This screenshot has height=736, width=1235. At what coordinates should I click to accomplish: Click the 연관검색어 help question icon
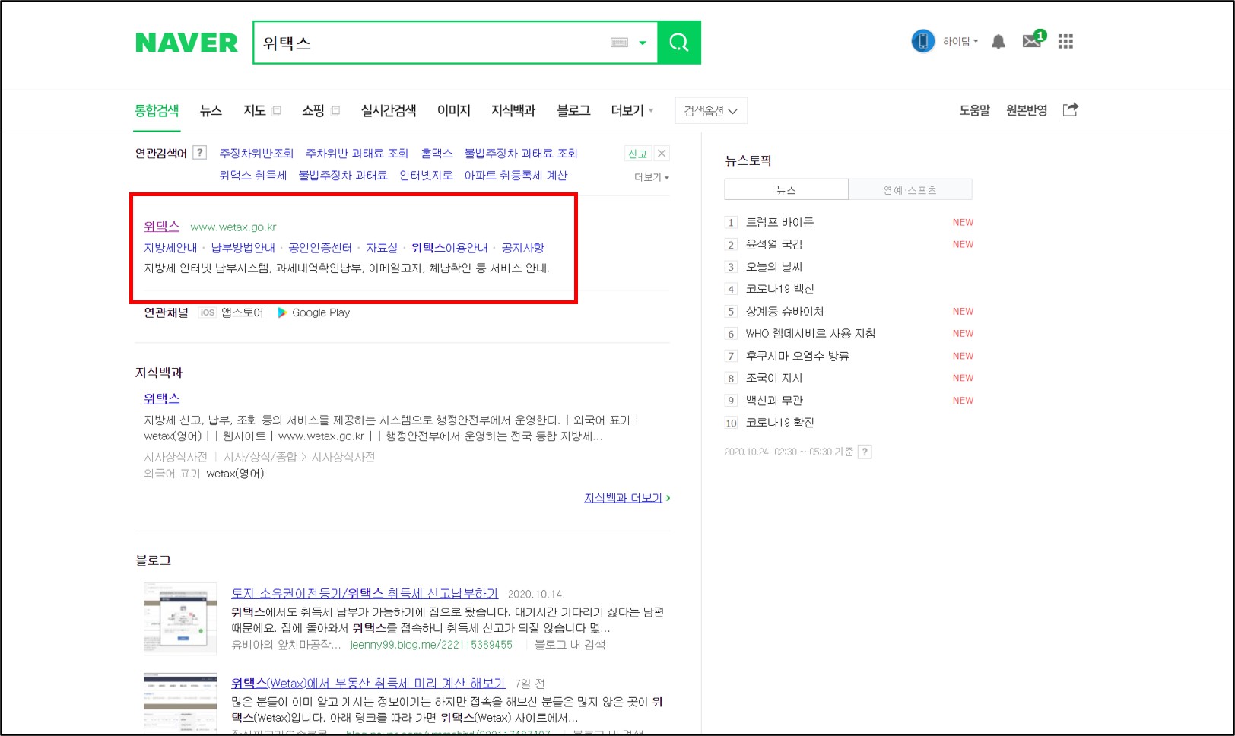[x=199, y=153]
